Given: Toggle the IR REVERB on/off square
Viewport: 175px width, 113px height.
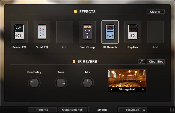Looking at the screenshot, I should [74, 61].
